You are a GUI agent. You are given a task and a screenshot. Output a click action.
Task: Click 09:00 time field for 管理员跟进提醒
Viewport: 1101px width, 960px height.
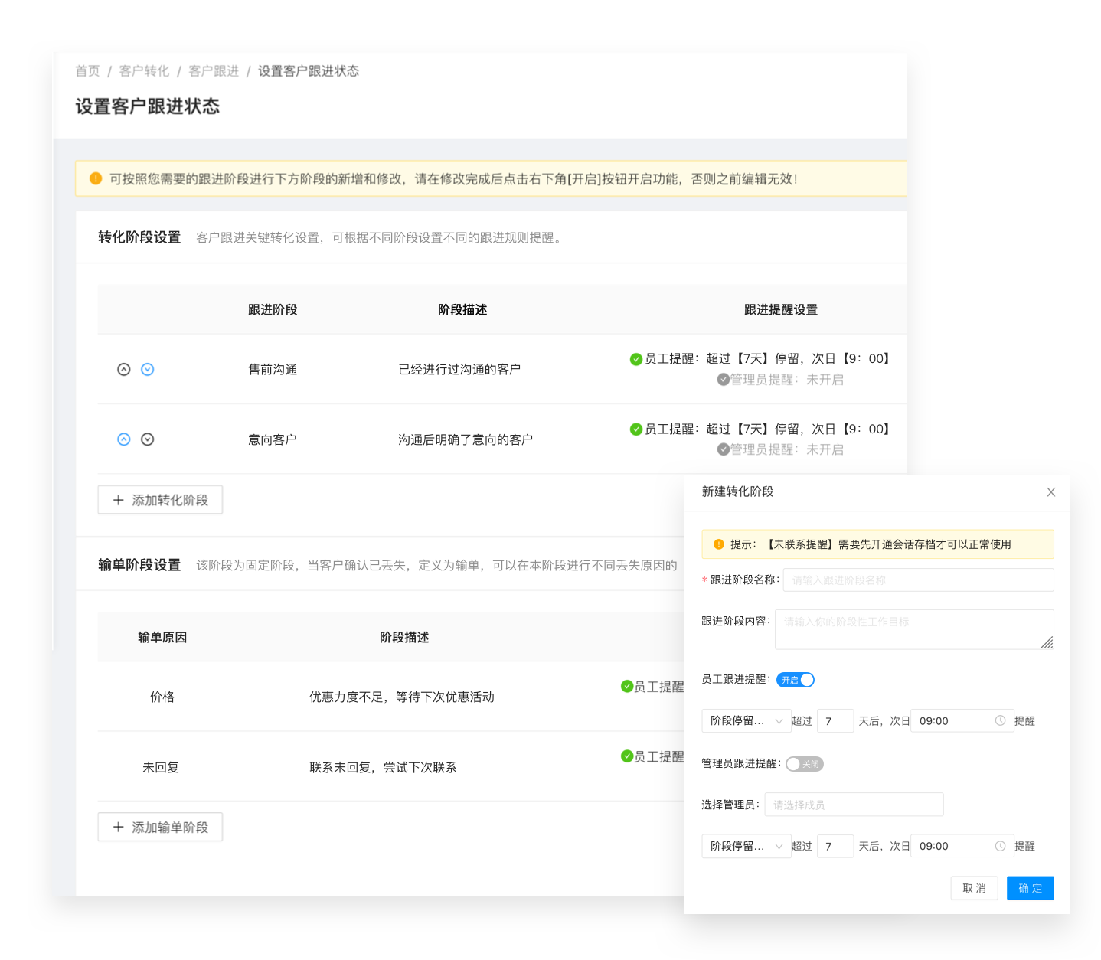(x=962, y=846)
